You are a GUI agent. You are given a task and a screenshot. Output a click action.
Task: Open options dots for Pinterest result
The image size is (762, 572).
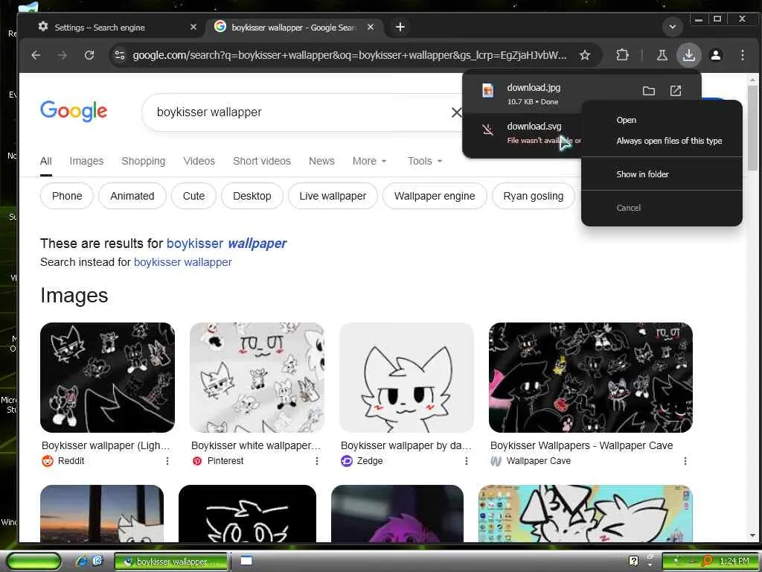click(x=317, y=460)
